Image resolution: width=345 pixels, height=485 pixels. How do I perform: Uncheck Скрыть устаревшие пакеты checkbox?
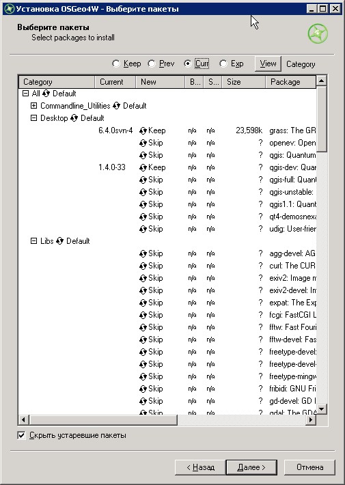coord(21,436)
